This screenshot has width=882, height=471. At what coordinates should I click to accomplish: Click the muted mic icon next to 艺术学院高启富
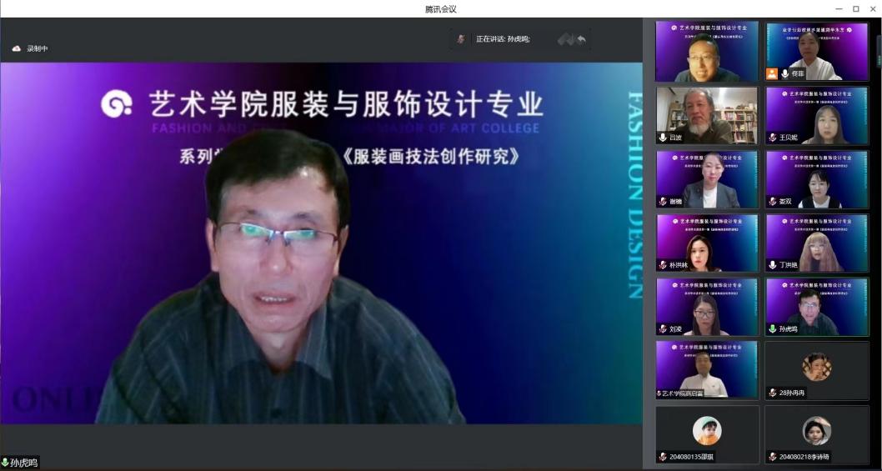(x=659, y=393)
